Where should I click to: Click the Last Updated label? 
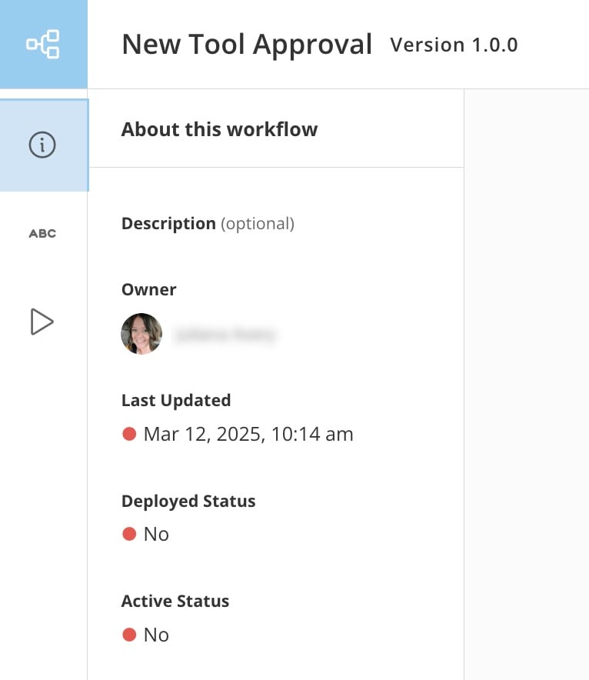(x=176, y=400)
